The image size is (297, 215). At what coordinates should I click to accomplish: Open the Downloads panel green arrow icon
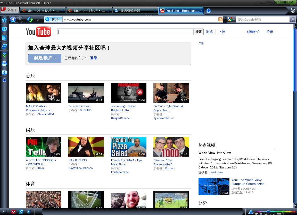tap(4, 55)
